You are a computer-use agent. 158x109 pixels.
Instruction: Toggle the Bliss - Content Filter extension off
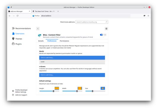[x=101, y=35]
